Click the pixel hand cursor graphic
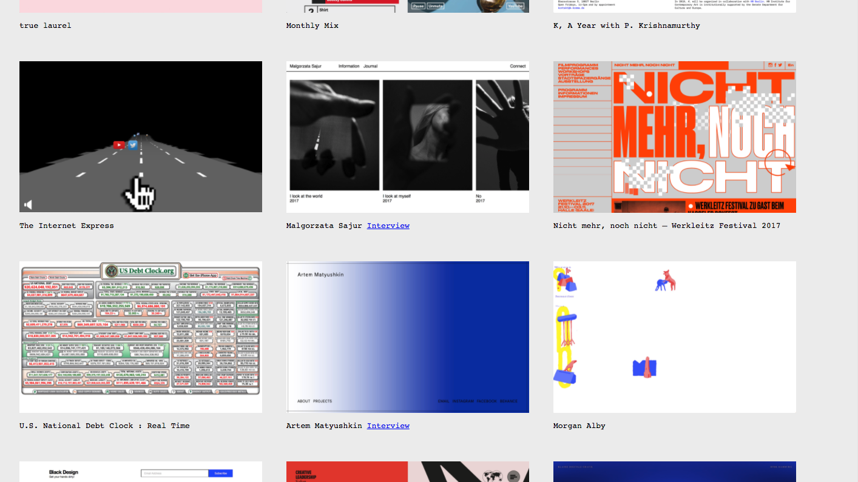858x482 pixels. [x=140, y=192]
